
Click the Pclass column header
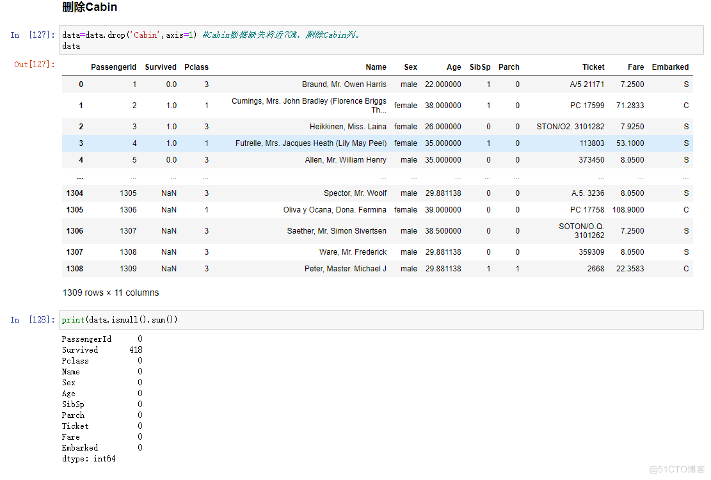pos(196,67)
